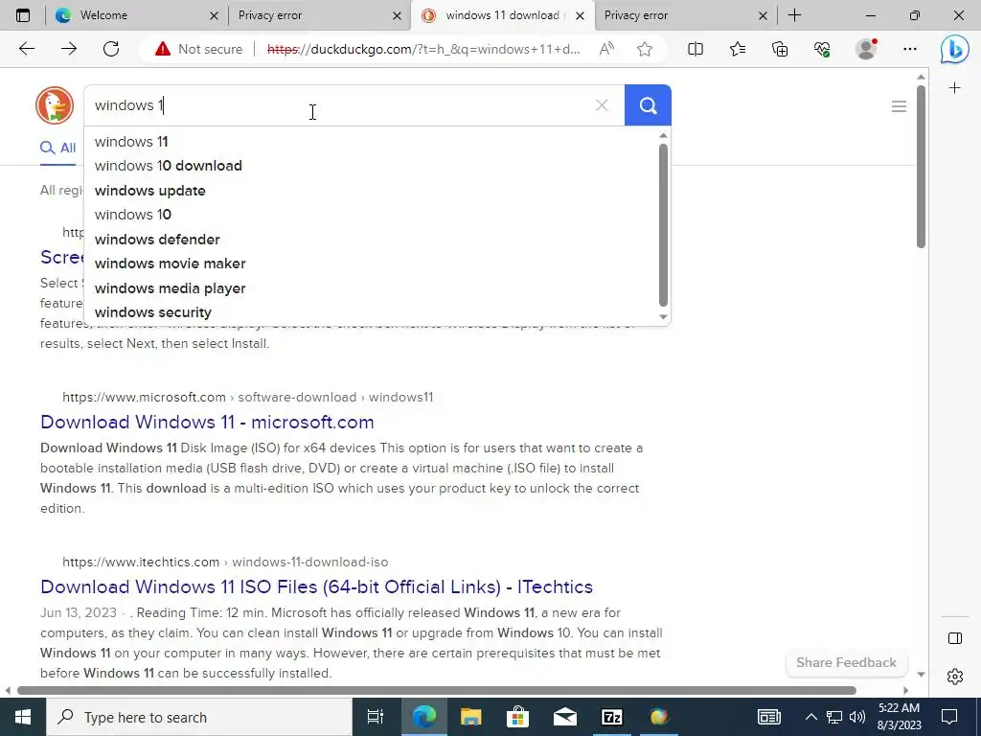The height and width of the screenshot is (736, 981).
Task: Close the windows 11 download tab
Action: [580, 15]
